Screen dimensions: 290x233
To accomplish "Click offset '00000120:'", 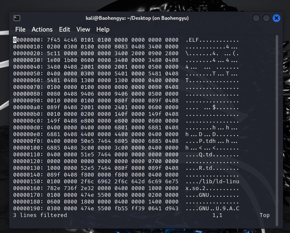I will 28,161.
